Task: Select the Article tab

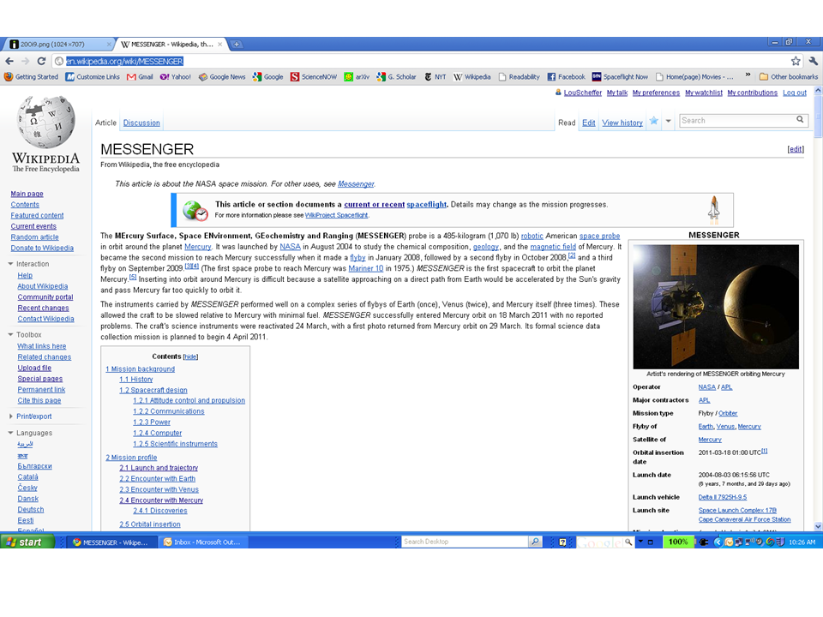Action: [105, 123]
